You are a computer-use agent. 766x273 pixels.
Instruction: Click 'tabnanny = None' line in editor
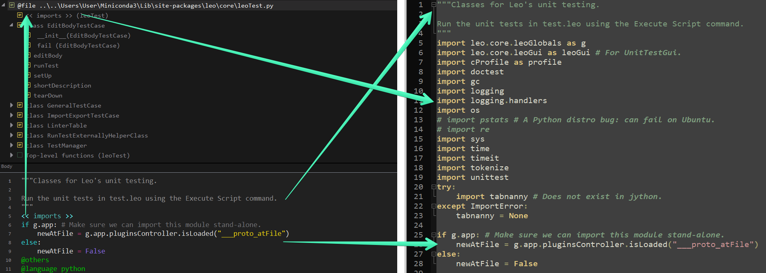[492, 215]
